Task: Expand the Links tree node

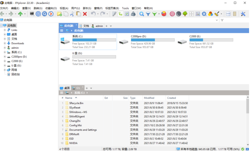Action: (5, 30)
